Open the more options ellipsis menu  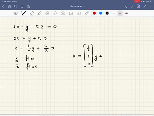pyautogui.click(x=151, y=6)
